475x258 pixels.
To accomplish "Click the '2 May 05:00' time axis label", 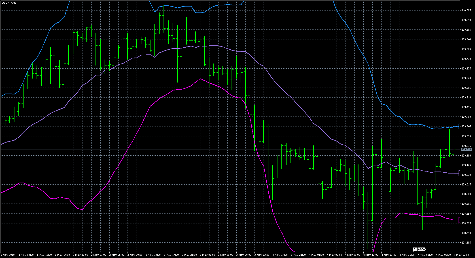I will coord(117,255).
